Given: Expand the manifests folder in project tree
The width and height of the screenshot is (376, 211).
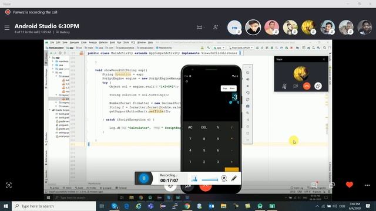Looking at the screenshot, I should (53, 61).
